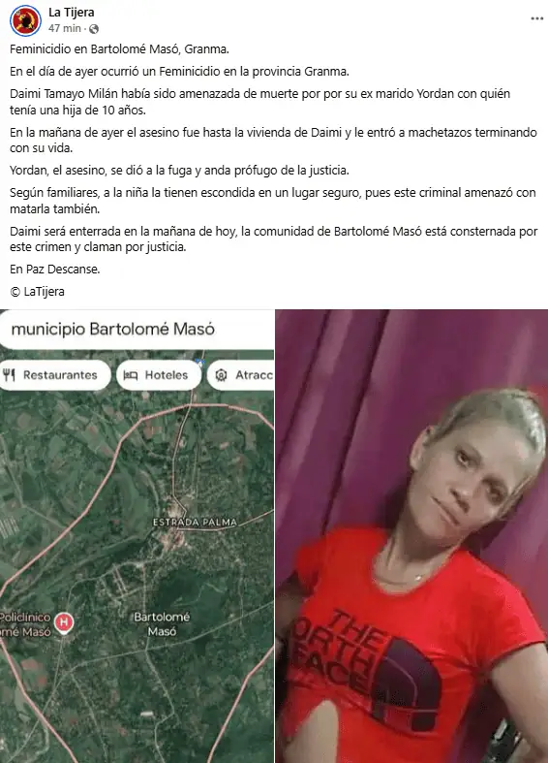
Task: Click the © LaTijera credit line
Action: (x=38, y=292)
